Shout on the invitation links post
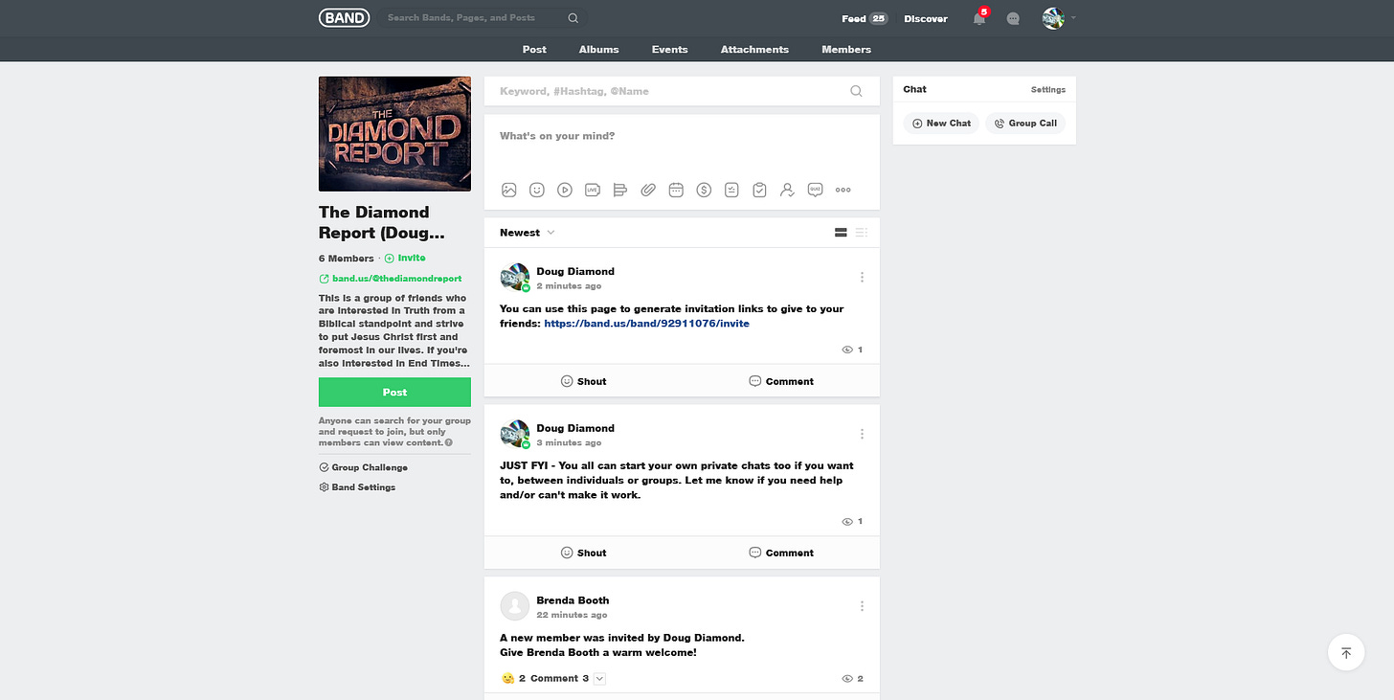Image resolution: width=1394 pixels, height=700 pixels. click(583, 381)
